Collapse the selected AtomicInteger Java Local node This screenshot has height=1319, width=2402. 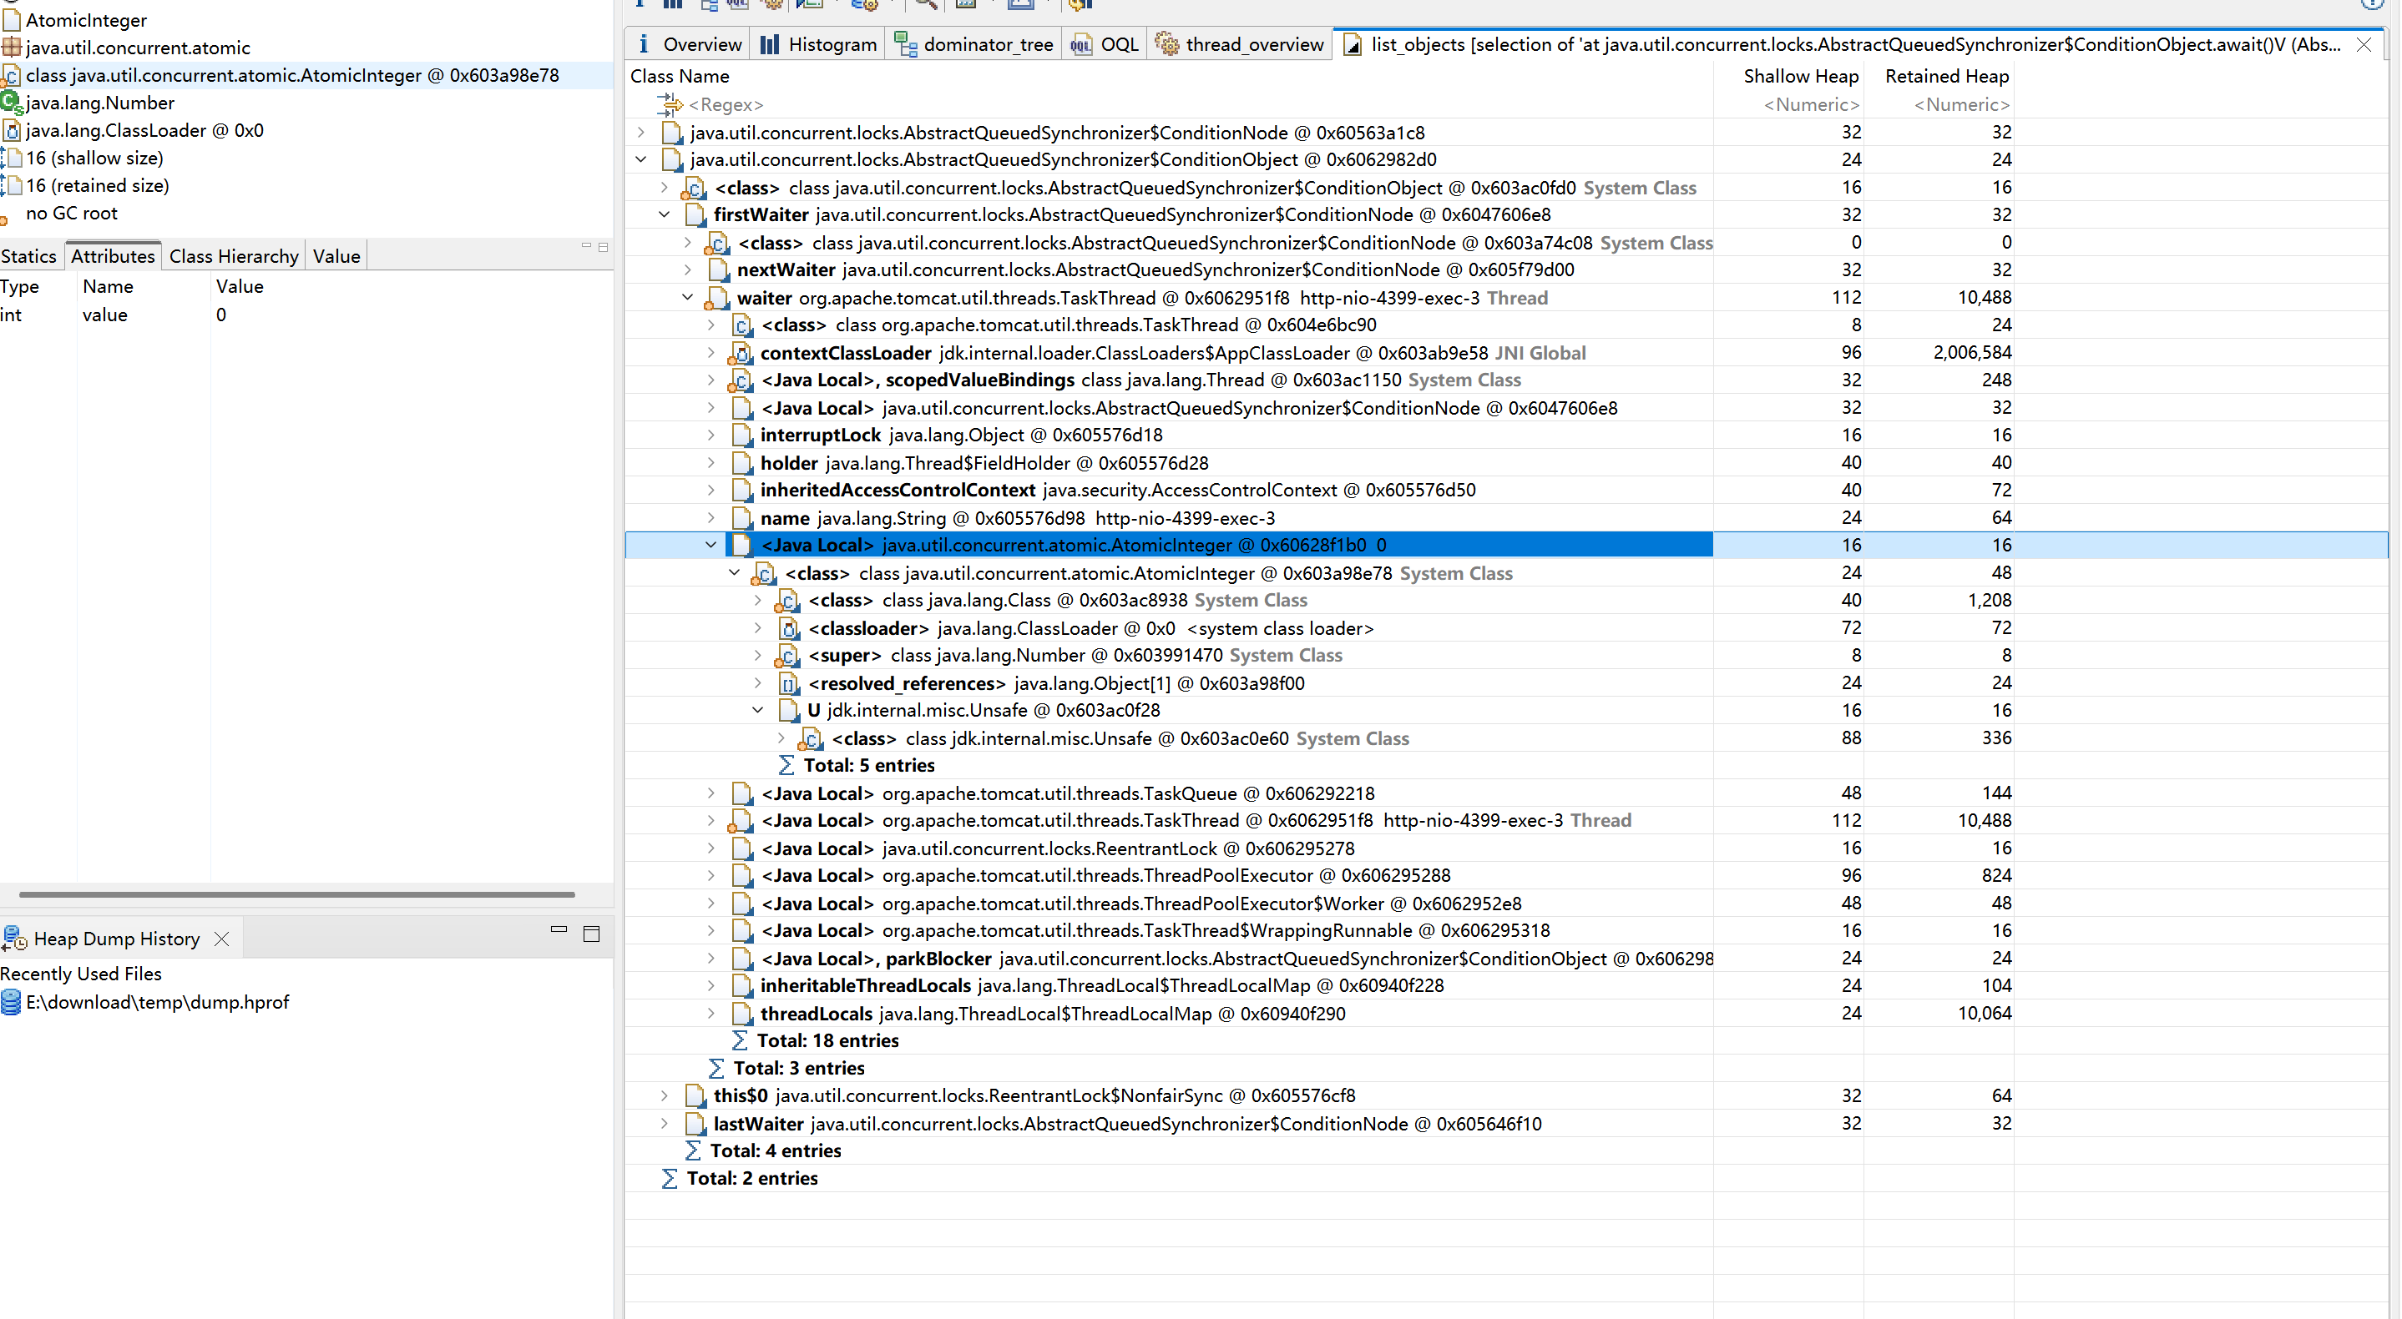[x=710, y=545]
